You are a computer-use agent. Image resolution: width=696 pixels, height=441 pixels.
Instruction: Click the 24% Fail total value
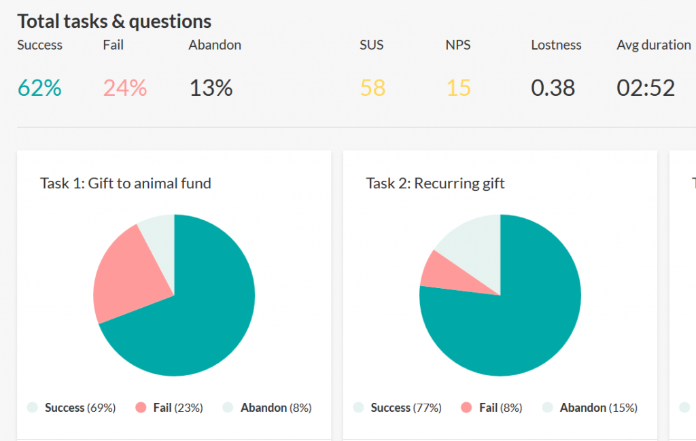pyautogui.click(x=125, y=88)
